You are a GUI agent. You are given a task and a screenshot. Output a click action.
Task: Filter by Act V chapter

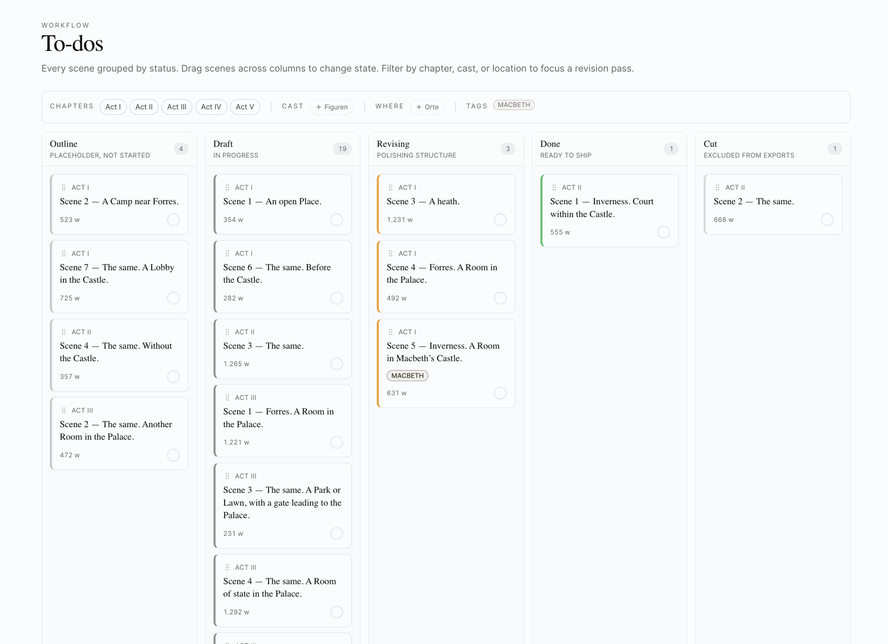click(x=245, y=107)
